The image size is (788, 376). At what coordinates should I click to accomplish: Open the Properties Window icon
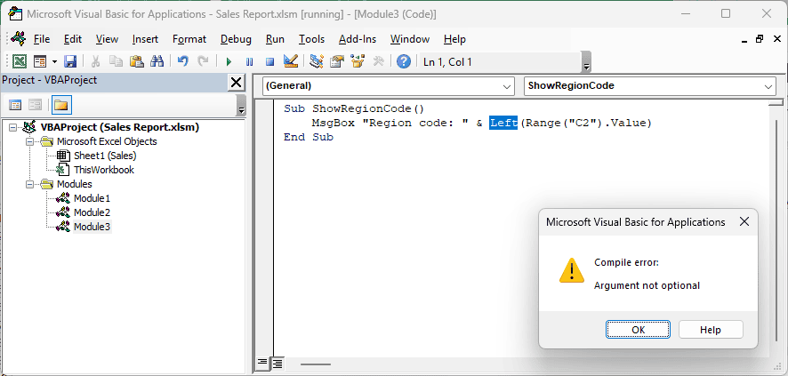pyautogui.click(x=337, y=61)
